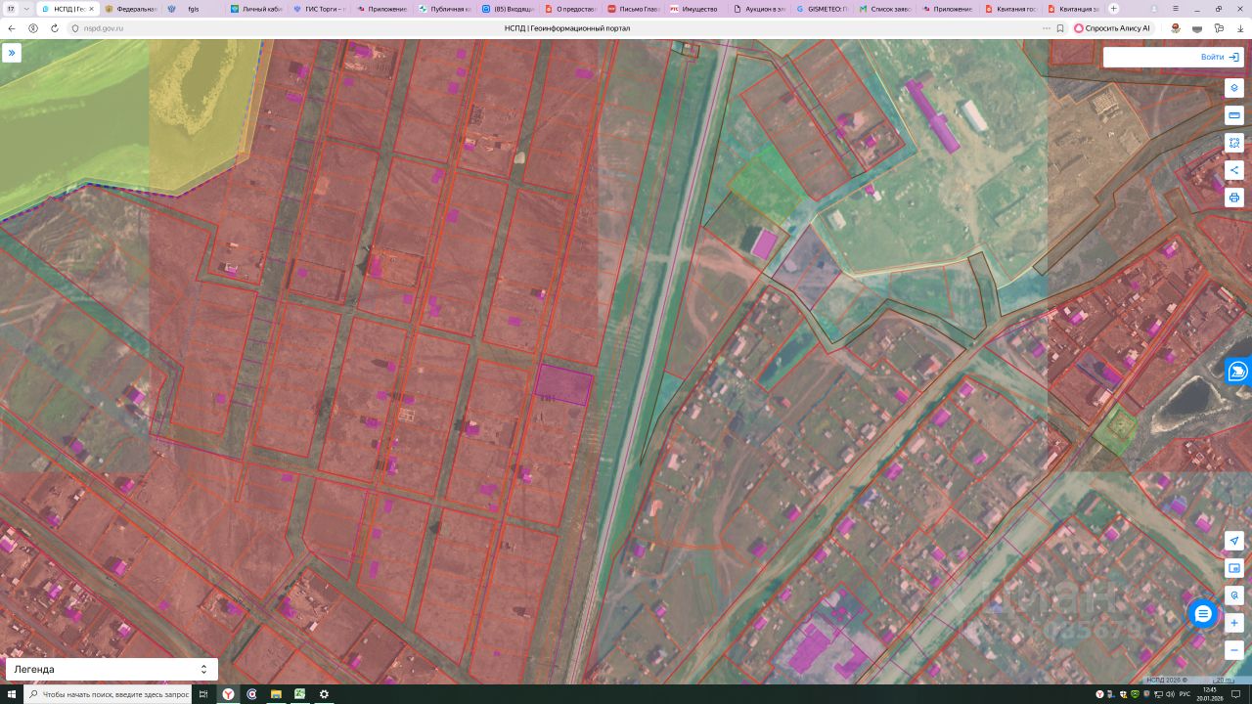Screen dimensions: 1252x704
Task: Select the ruler measurement tool icon
Action: 1234,115
